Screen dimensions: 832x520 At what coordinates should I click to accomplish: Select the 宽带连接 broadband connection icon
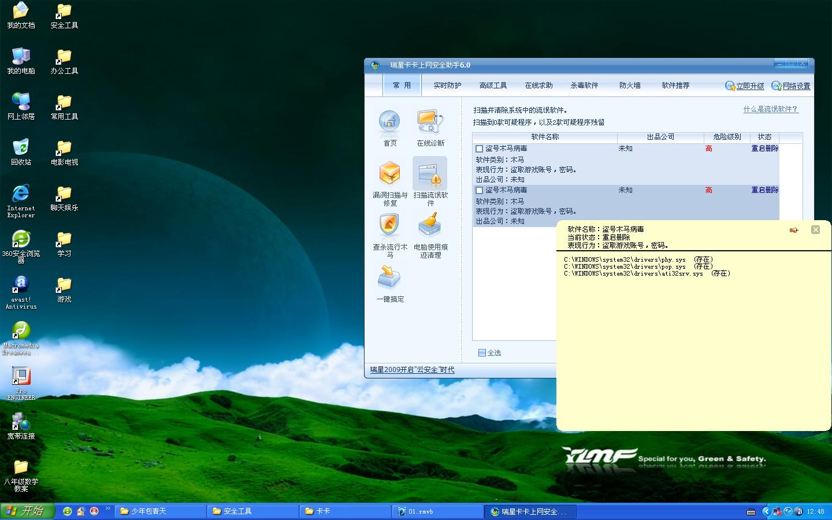(21, 426)
